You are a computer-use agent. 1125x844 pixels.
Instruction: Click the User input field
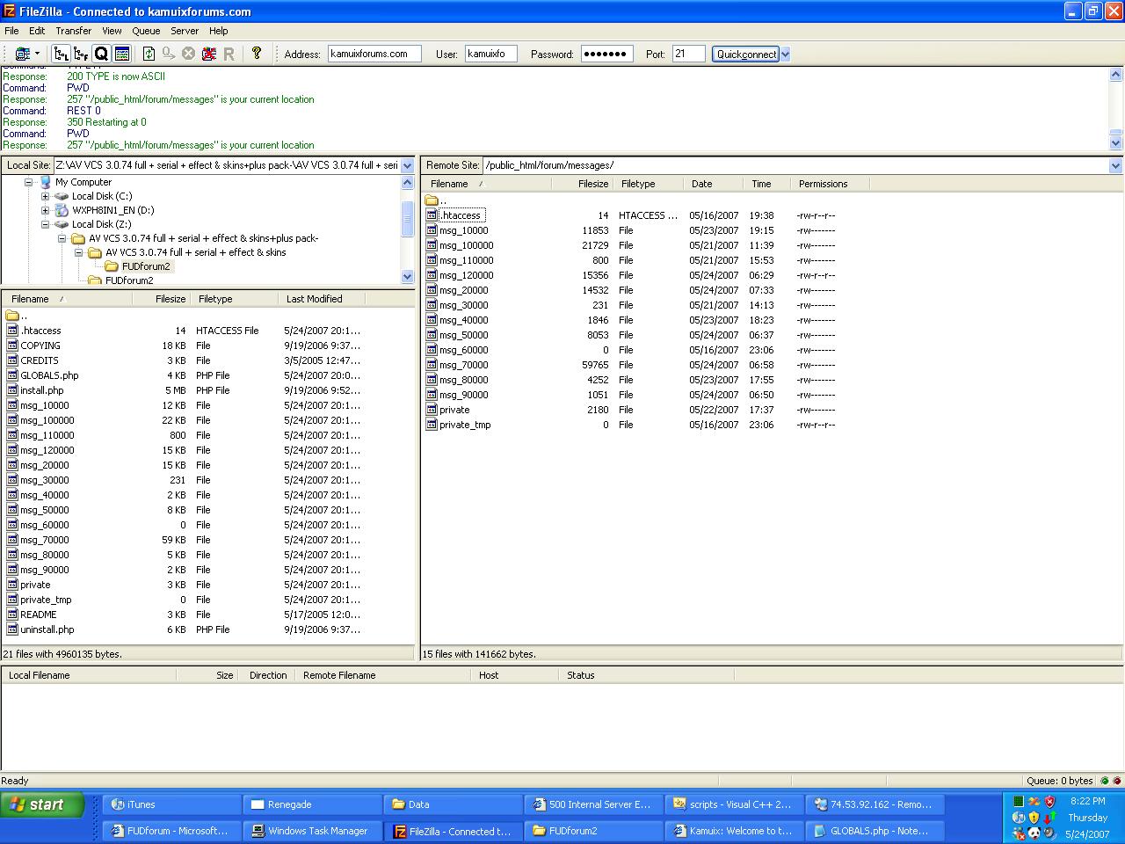tap(491, 54)
